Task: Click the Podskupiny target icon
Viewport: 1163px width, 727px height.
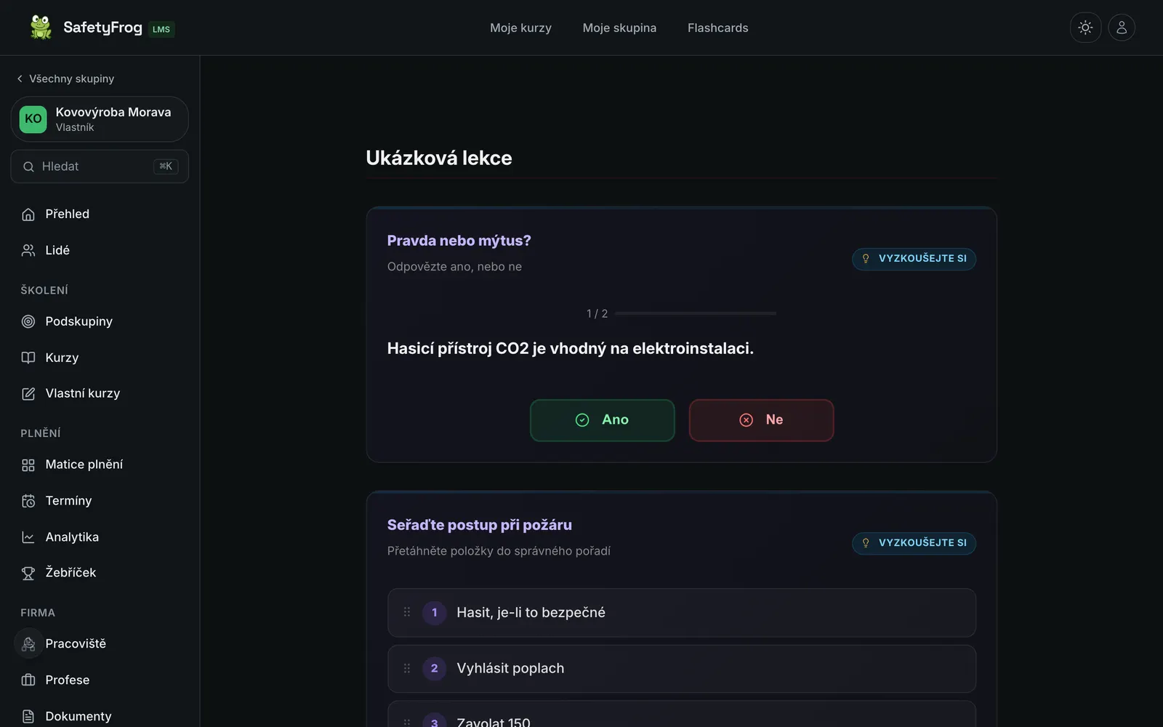Action: click(28, 321)
